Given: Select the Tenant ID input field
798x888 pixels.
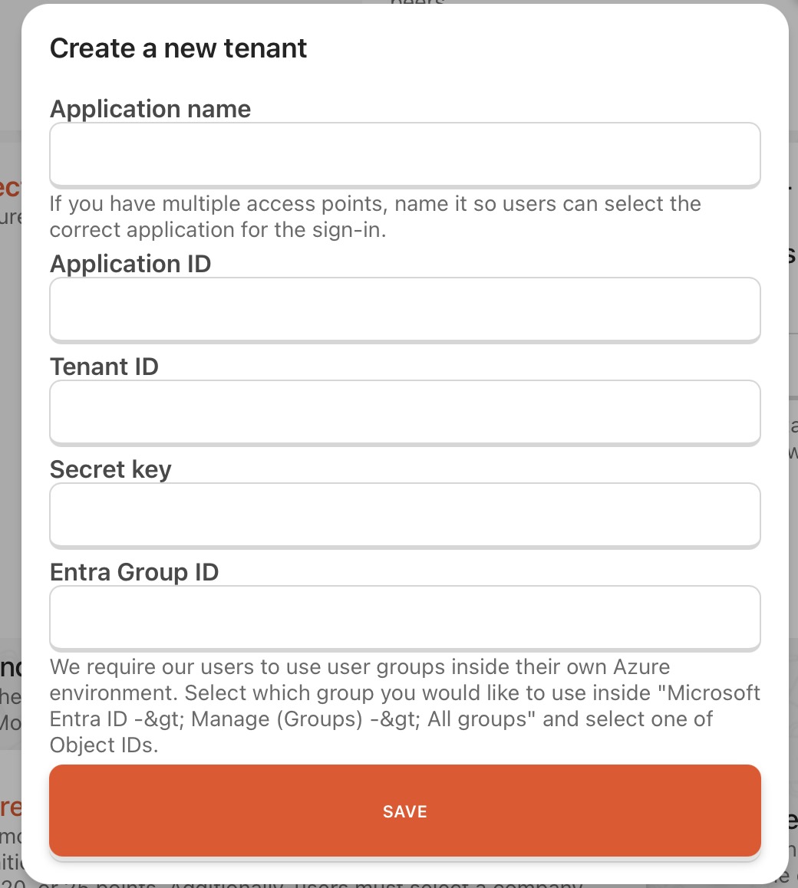Looking at the screenshot, I should coord(404,412).
